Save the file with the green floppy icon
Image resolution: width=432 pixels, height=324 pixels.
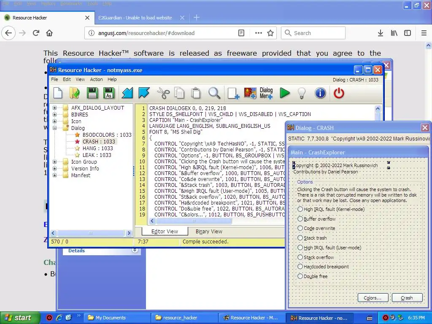(92, 93)
